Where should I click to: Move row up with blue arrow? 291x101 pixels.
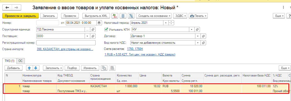(29, 68)
